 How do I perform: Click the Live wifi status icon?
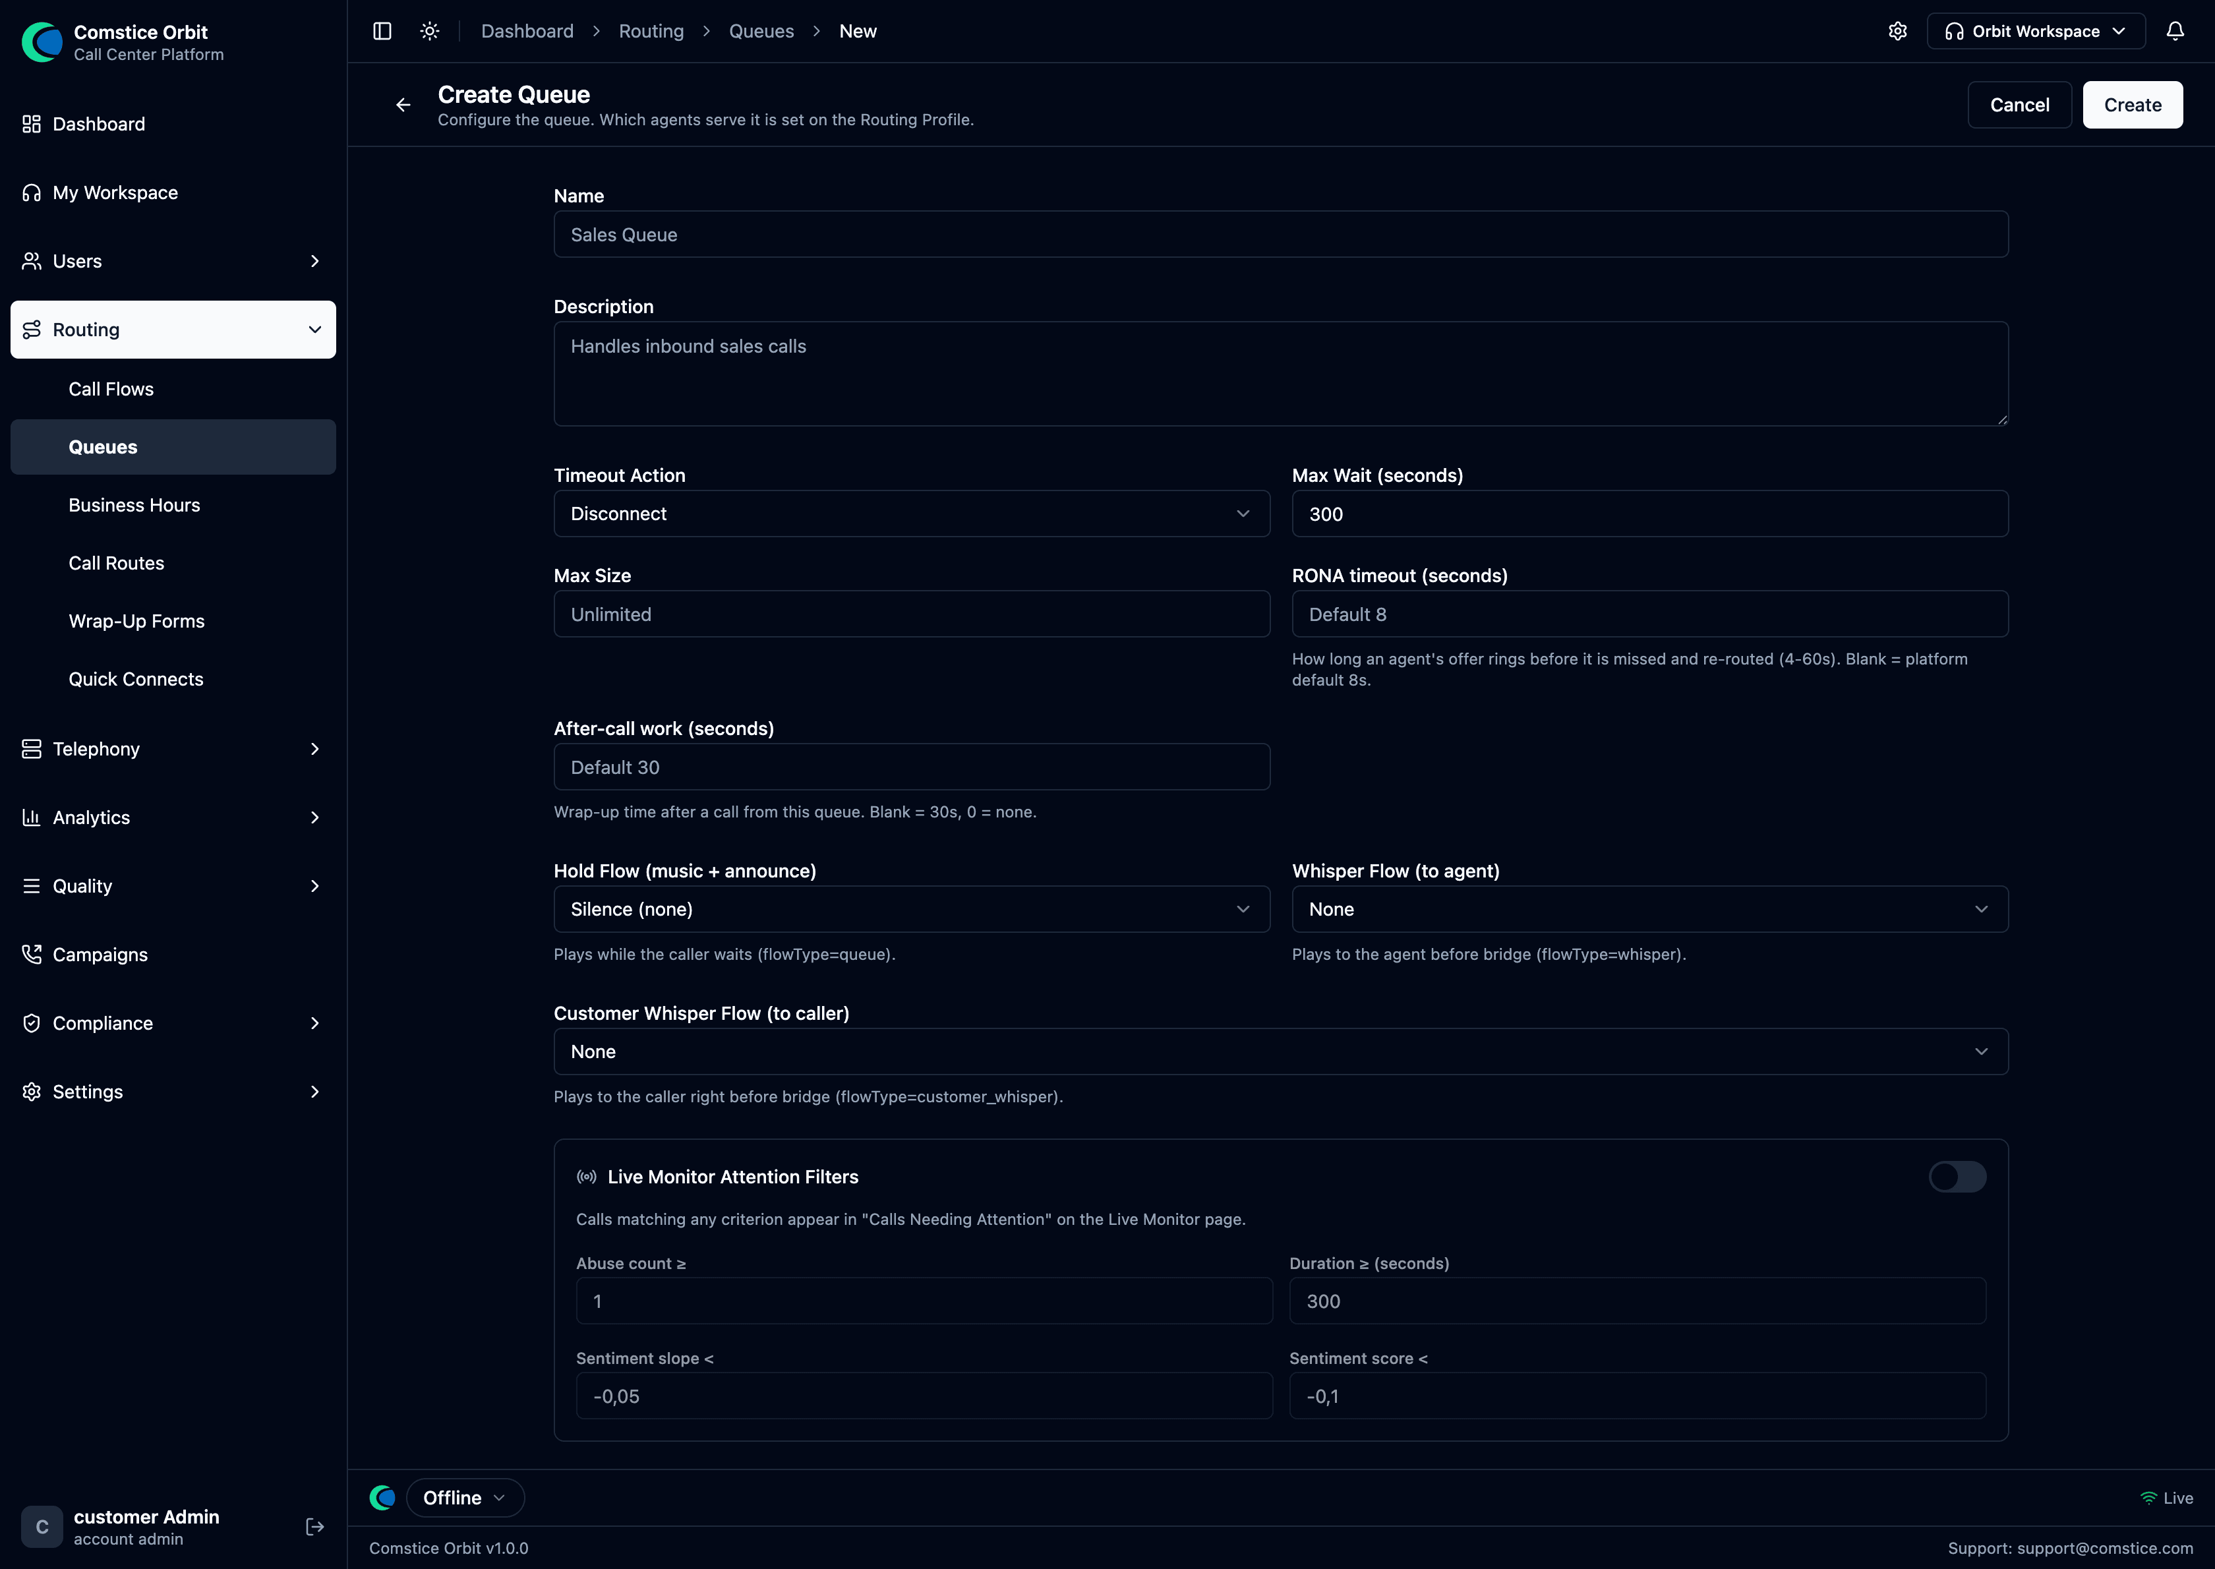point(2148,1498)
